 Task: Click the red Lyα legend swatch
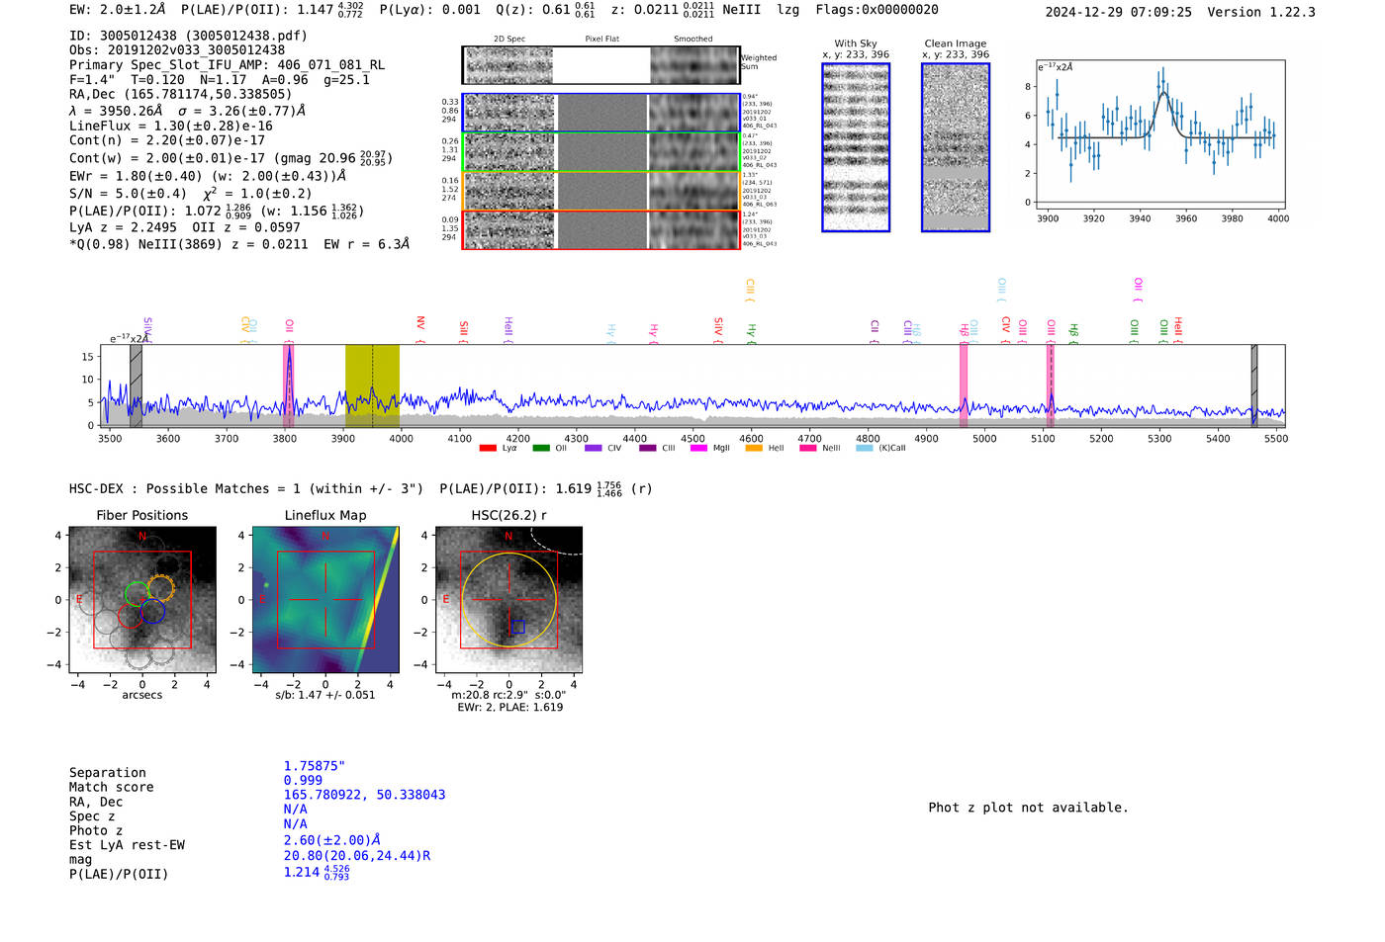pyautogui.click(x=487, y=448)
